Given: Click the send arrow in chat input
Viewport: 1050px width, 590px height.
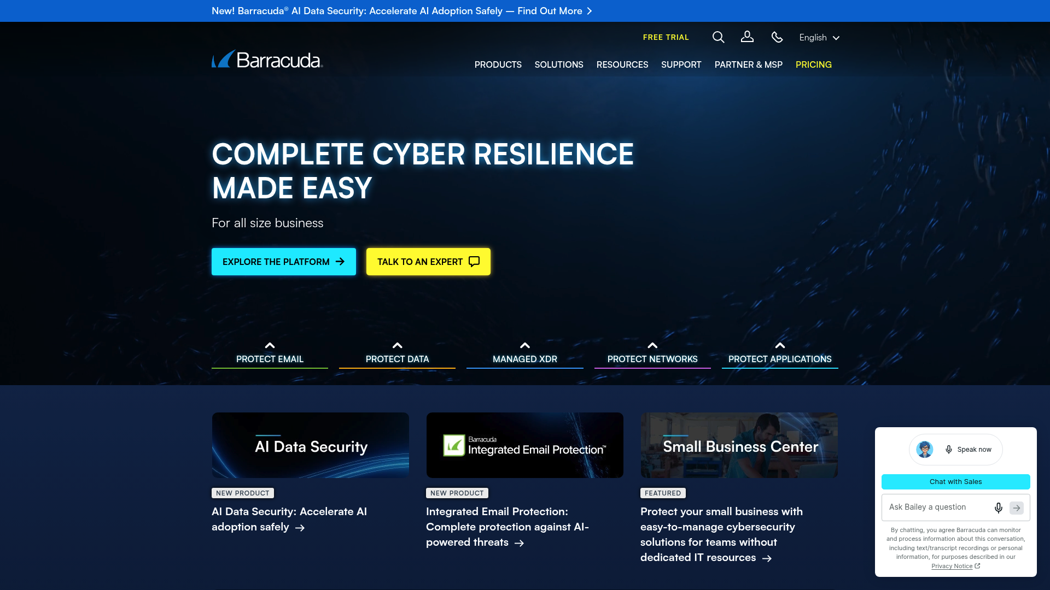Looking at the screenshot, I should point(1017,508).
